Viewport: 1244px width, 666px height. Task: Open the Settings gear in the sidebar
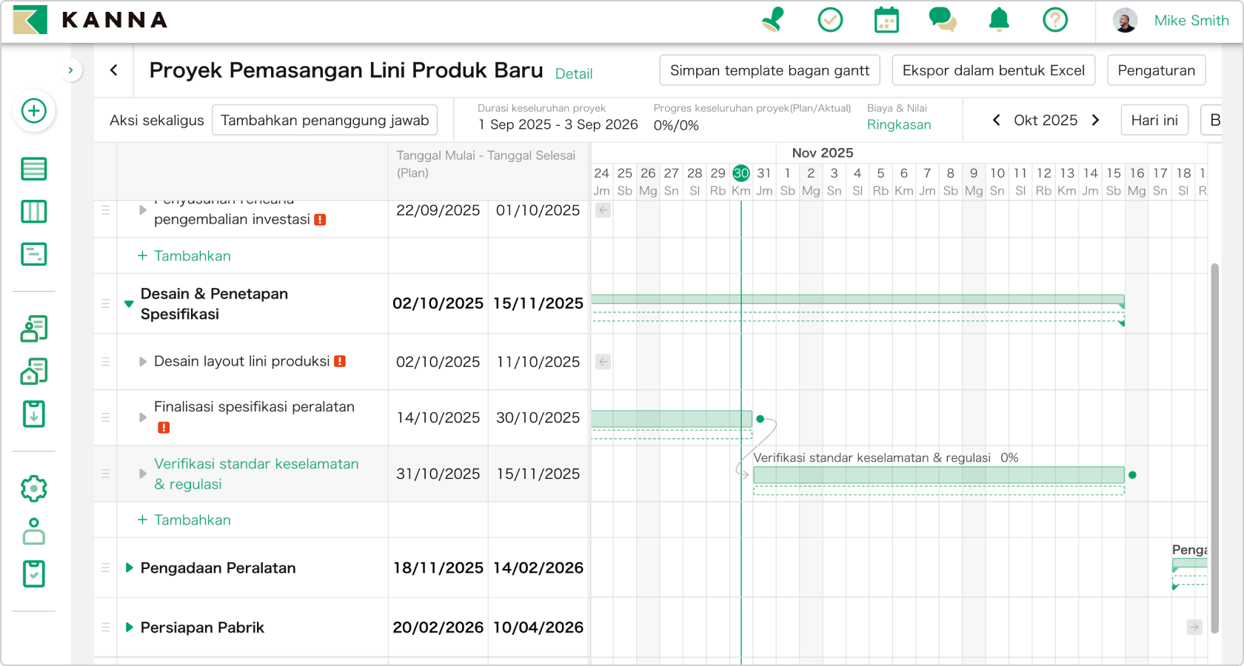pyautogui.click(x=33, y=488)
